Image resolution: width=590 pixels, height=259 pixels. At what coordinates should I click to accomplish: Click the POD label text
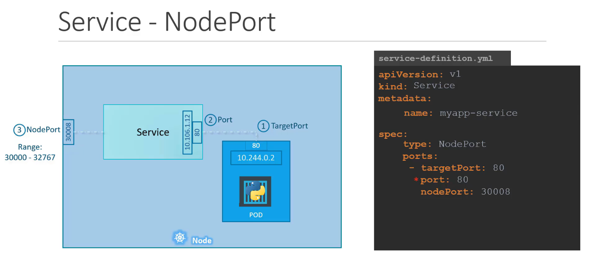click(x=256, y=215)
